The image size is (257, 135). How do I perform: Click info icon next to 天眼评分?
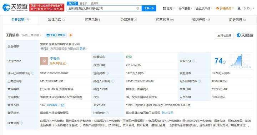(193, 61)
